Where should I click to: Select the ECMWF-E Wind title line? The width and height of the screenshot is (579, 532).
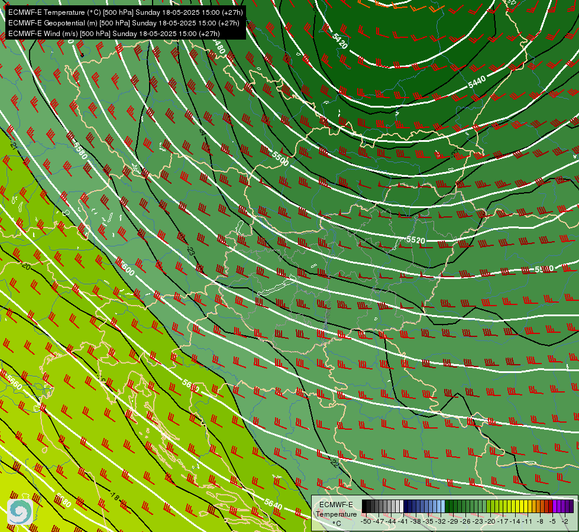point(114,34)
